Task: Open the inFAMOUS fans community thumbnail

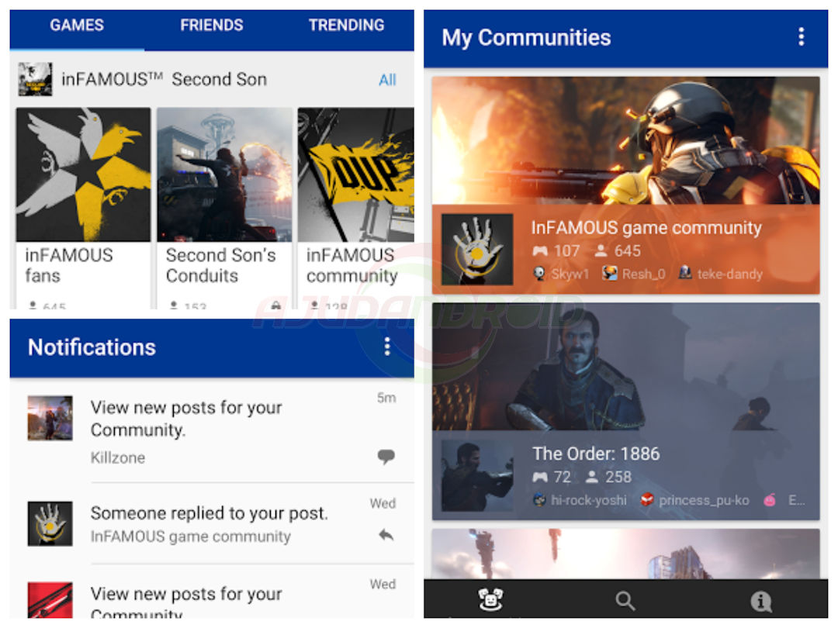Action: (83, 174)
